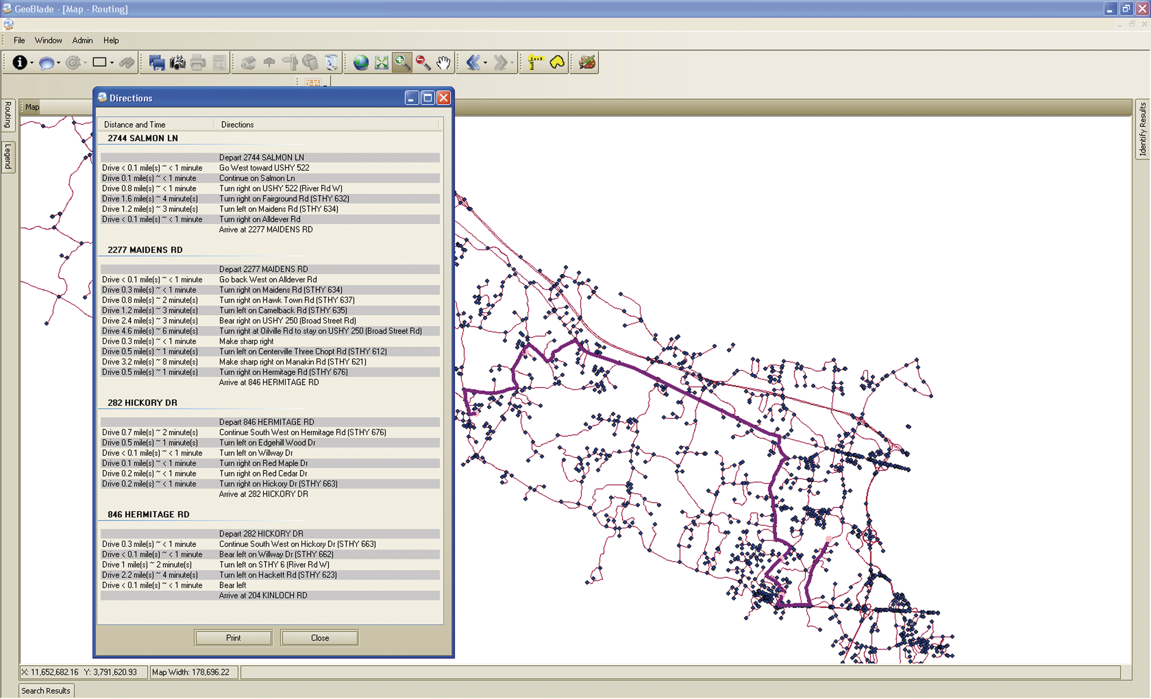The width and height of the screenshot is (1151, 699).
Task: Save the map with floppy disk icon
Action: click(x=157, y=62)
